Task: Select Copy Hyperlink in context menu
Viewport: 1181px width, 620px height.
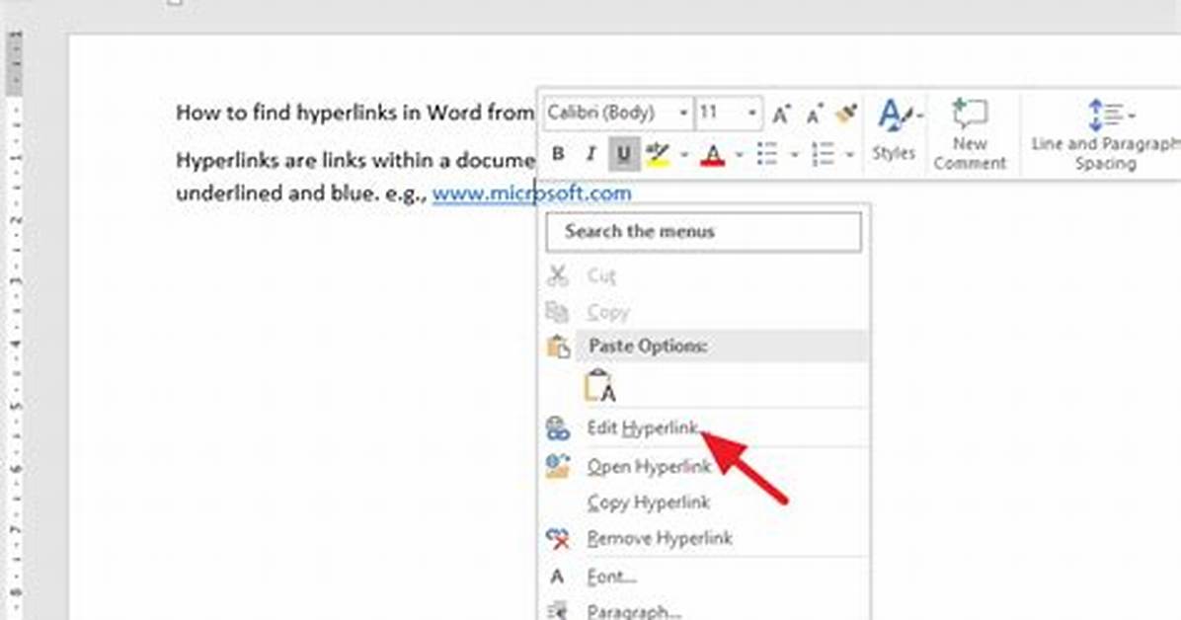Action: (704, 503)
